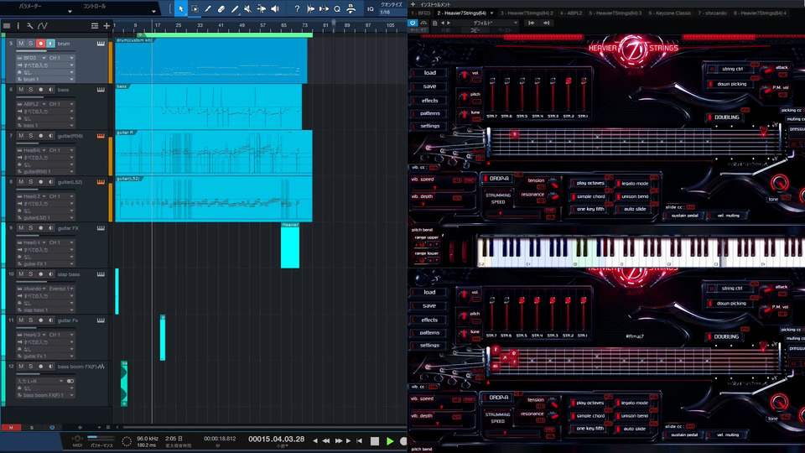This screenshot has width=805, height=453.
Task: Open the help question mark icon
Action: coord(297,8)
